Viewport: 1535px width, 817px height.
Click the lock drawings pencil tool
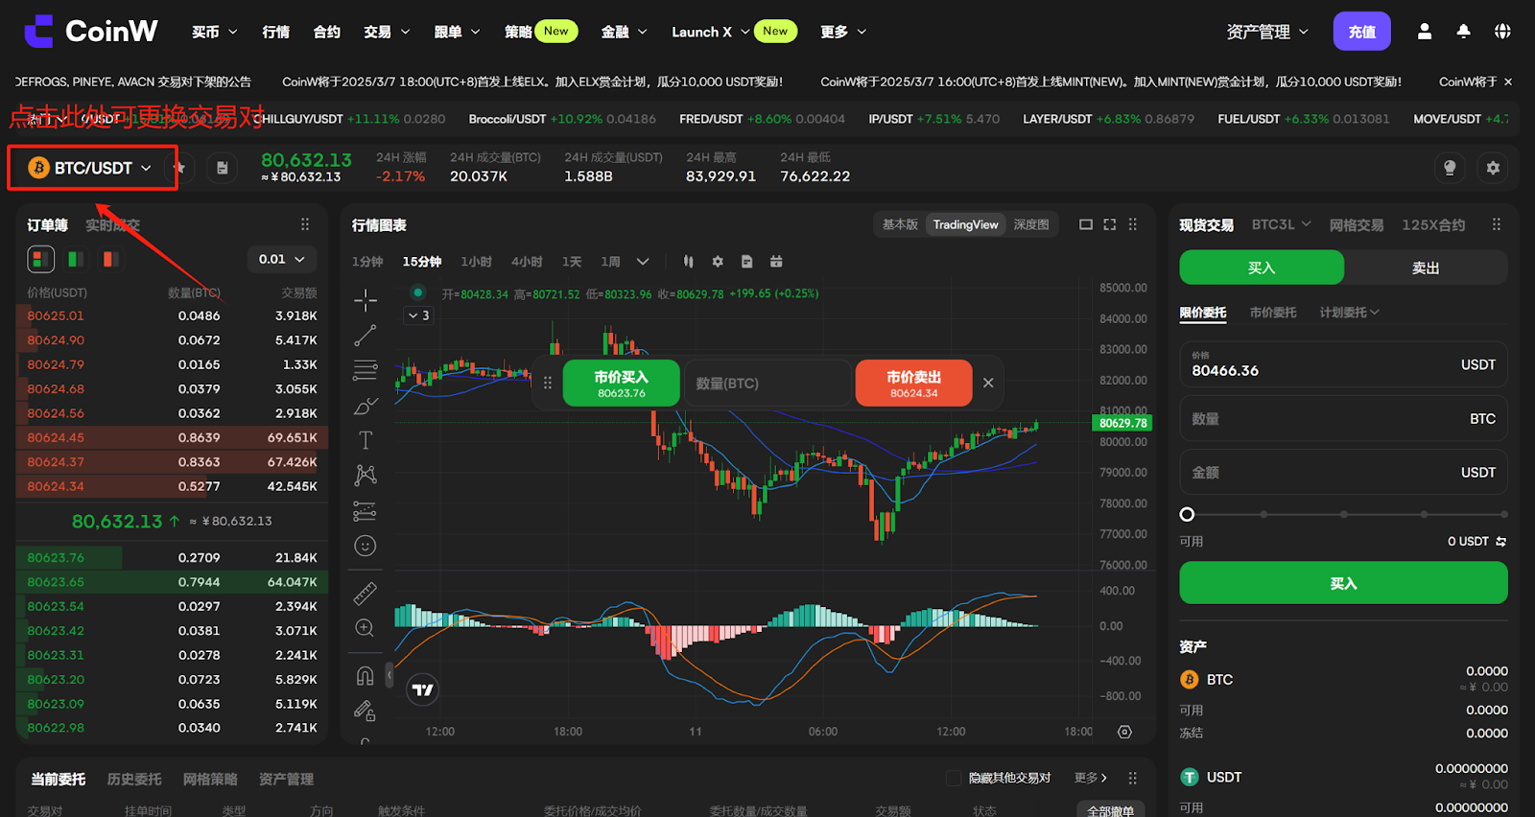click(366, 711)
